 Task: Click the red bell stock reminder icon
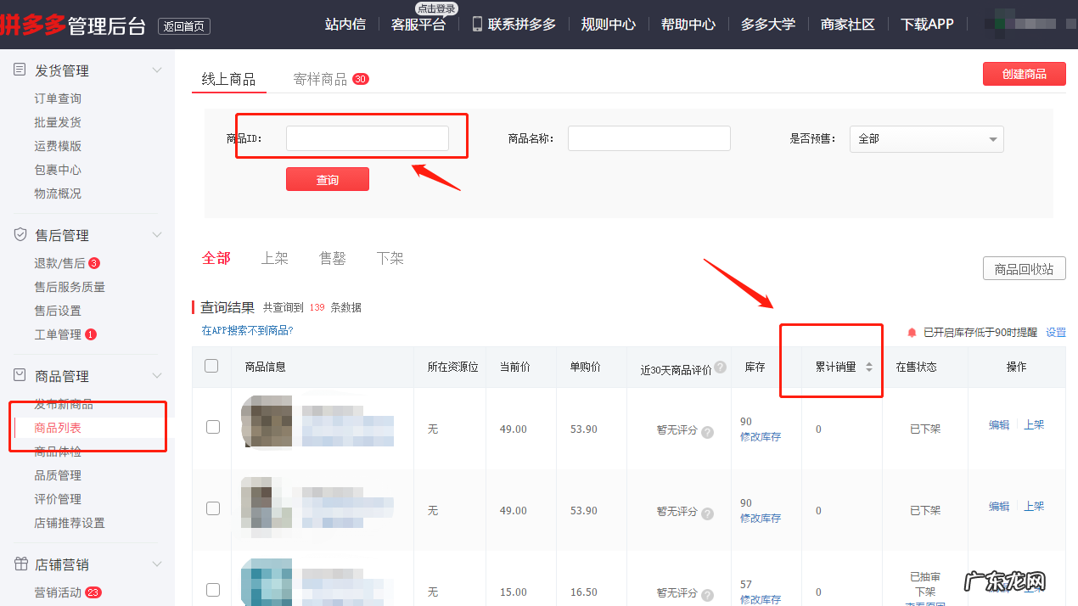pos(912,333)
